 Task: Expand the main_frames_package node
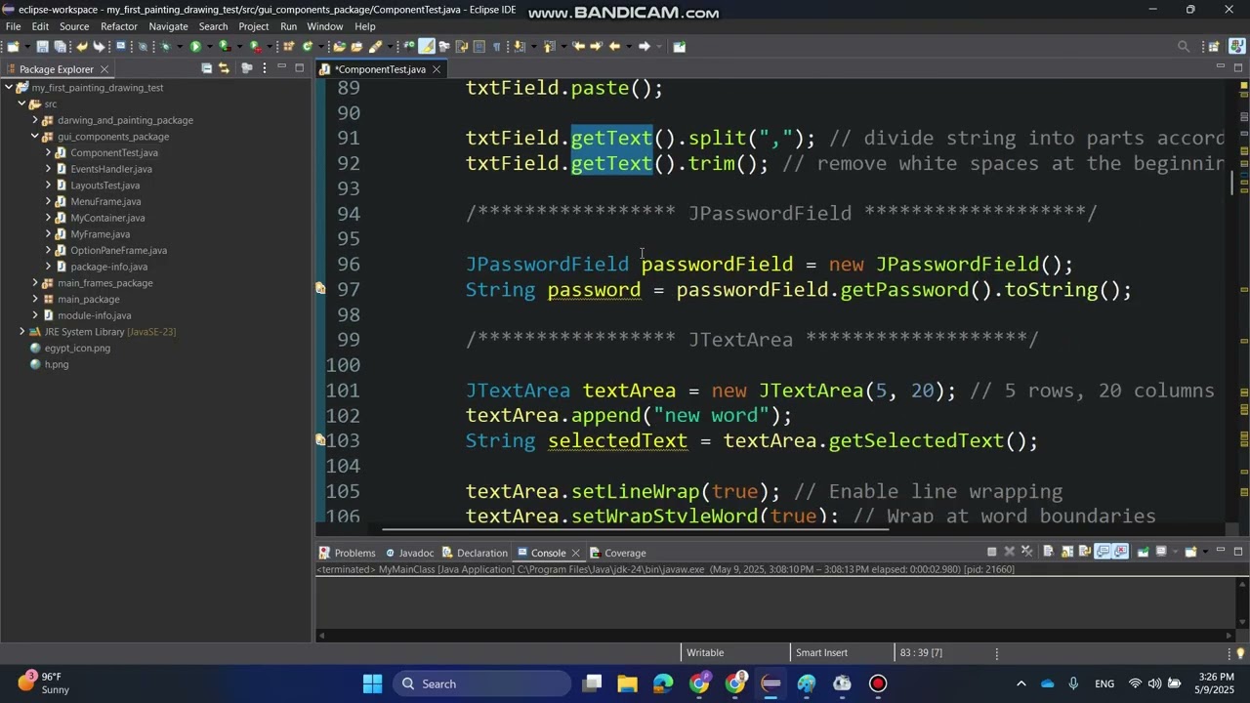click(35, 283)
